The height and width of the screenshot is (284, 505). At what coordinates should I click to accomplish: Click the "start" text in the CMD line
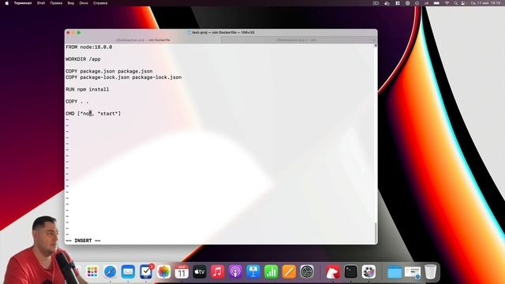(108, 114)
